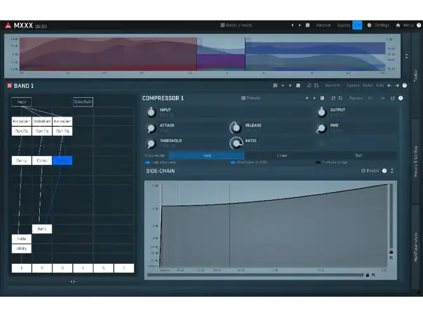Click the Band 1 Link button

pos(380,86)
